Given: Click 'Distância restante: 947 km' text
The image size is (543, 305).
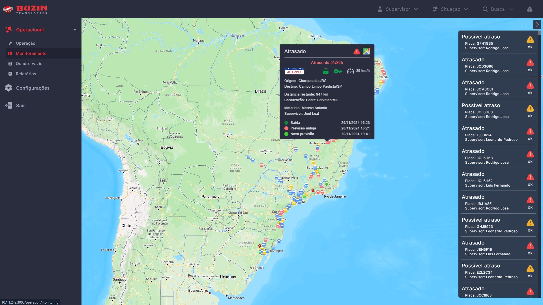Looking at the screenshot, I should click(x=306, y=94).
